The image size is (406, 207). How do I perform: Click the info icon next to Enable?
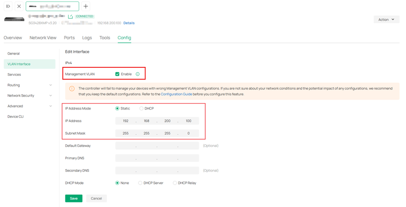[x=138, y=74]
